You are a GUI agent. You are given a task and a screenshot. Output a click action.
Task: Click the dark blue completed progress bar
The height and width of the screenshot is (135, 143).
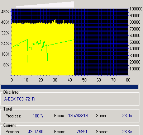click(x=70, y=87)
